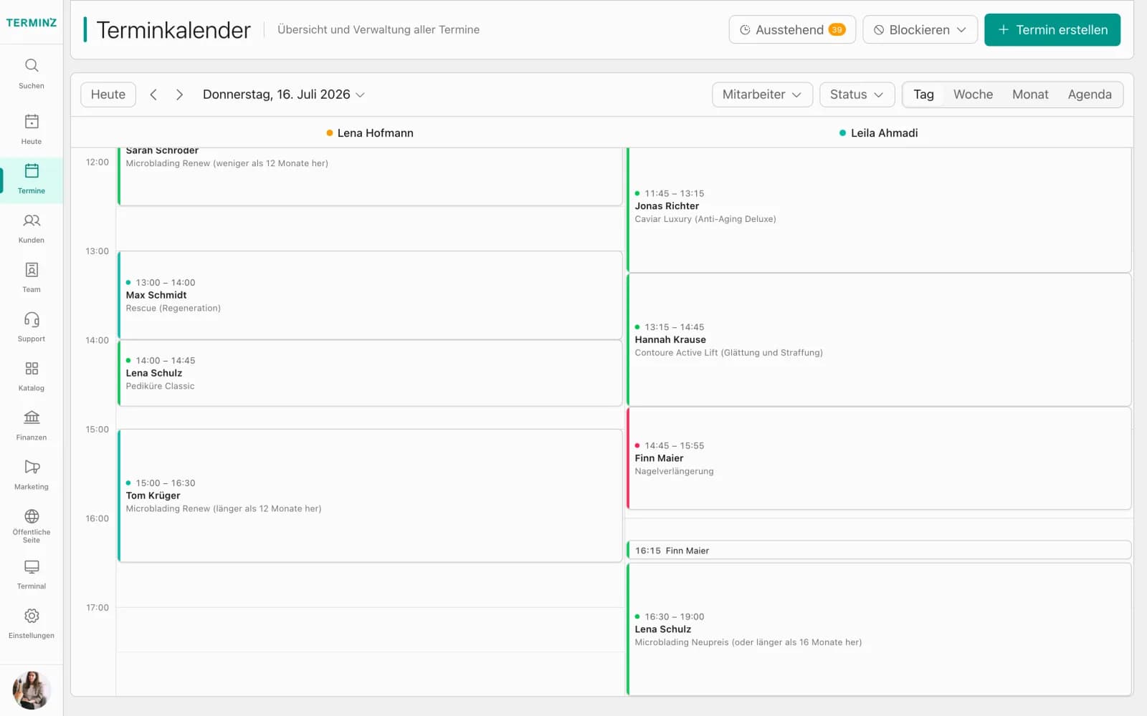Image resolution: width=1147 pixels, height=716 pixels.
Task: Expand the Status filter dropdown
Action: [857, 95]
